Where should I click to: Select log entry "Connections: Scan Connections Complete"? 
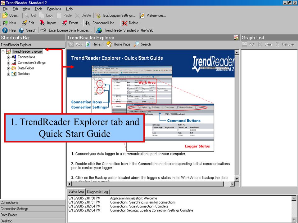139,206
